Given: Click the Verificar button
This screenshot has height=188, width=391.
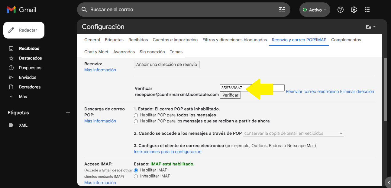Looking at the screenshot, I should click(230, 95).
